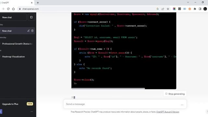The image size is (208, 117).
Task: Bookmark this page with the star
Action: [168, 9]
